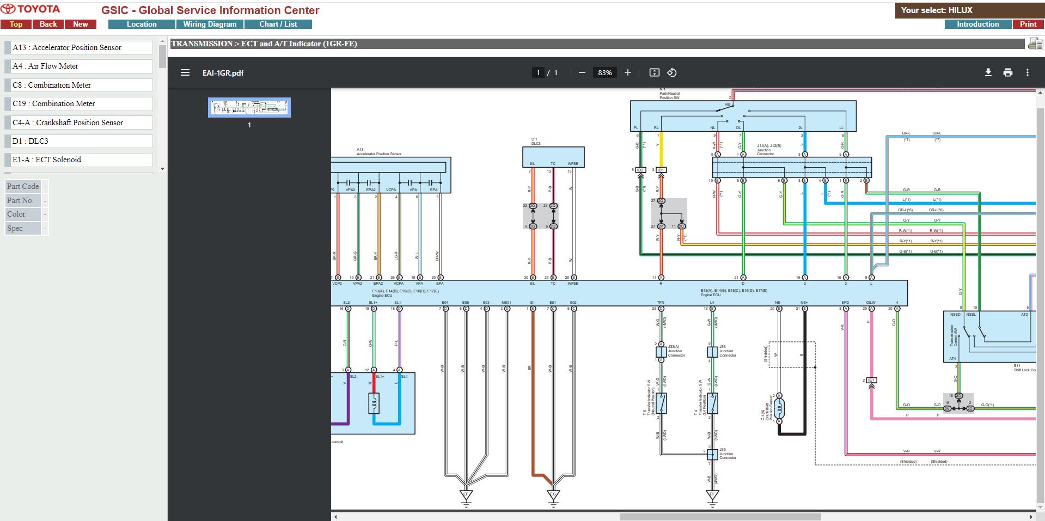Click the J11(A), J12(B) Junction Connector
The height and width of the screenshot is (521, 1045).
(x=792, y=168)
